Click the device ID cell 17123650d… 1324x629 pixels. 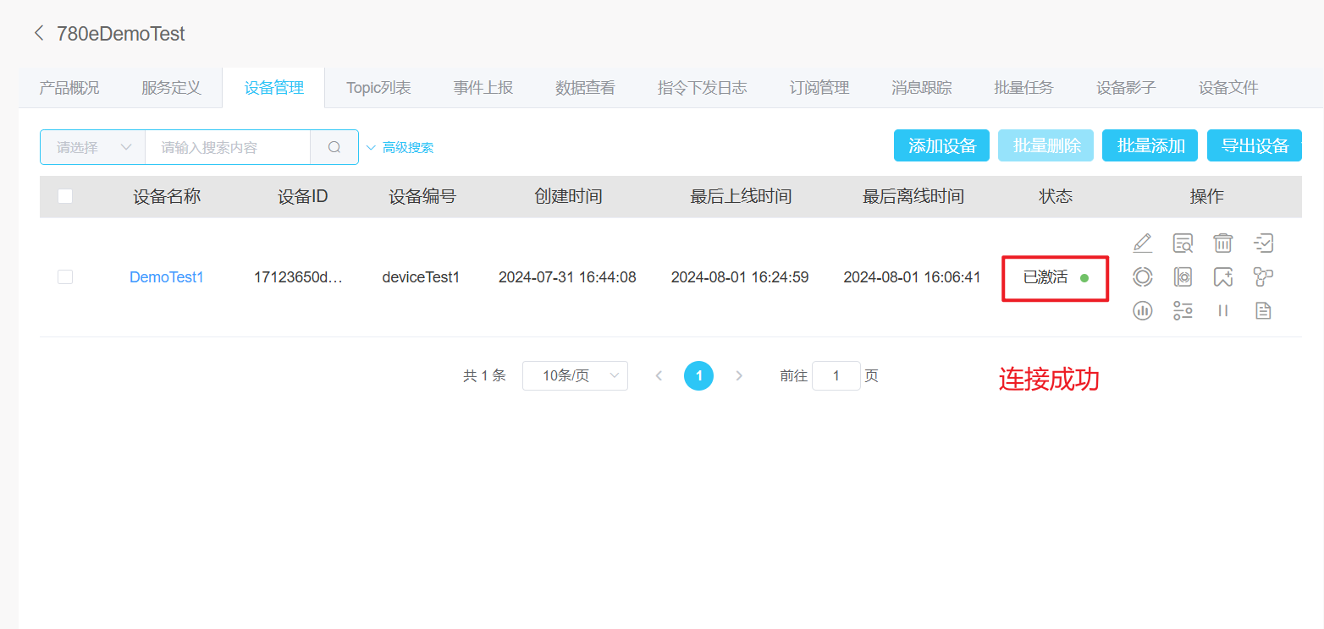pyautogui.click(x=298, y=277)
